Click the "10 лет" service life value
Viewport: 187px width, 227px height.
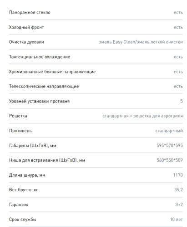(x=177, y=219)
